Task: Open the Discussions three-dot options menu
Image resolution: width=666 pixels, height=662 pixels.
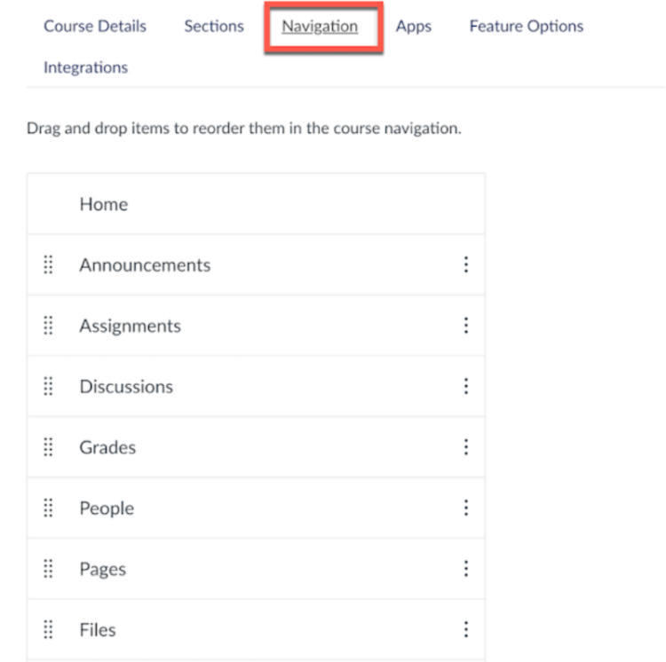Action: click(x=465, y=386)
